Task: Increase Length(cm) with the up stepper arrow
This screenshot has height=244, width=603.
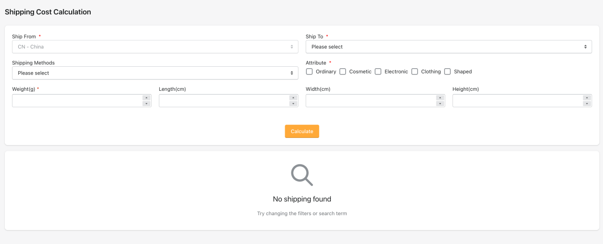Action: (293, 98)
